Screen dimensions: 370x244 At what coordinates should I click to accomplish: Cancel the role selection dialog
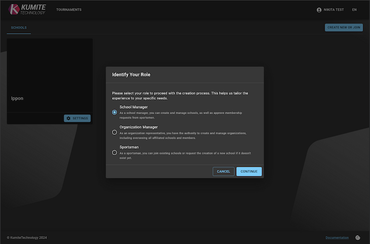pos(223,171)
